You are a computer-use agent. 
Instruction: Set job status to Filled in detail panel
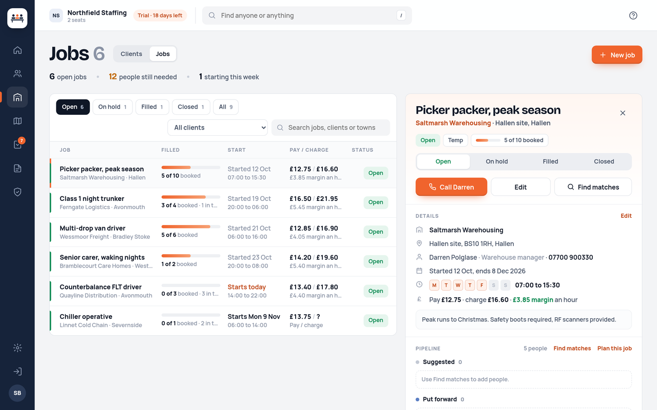tap(550, 161)
